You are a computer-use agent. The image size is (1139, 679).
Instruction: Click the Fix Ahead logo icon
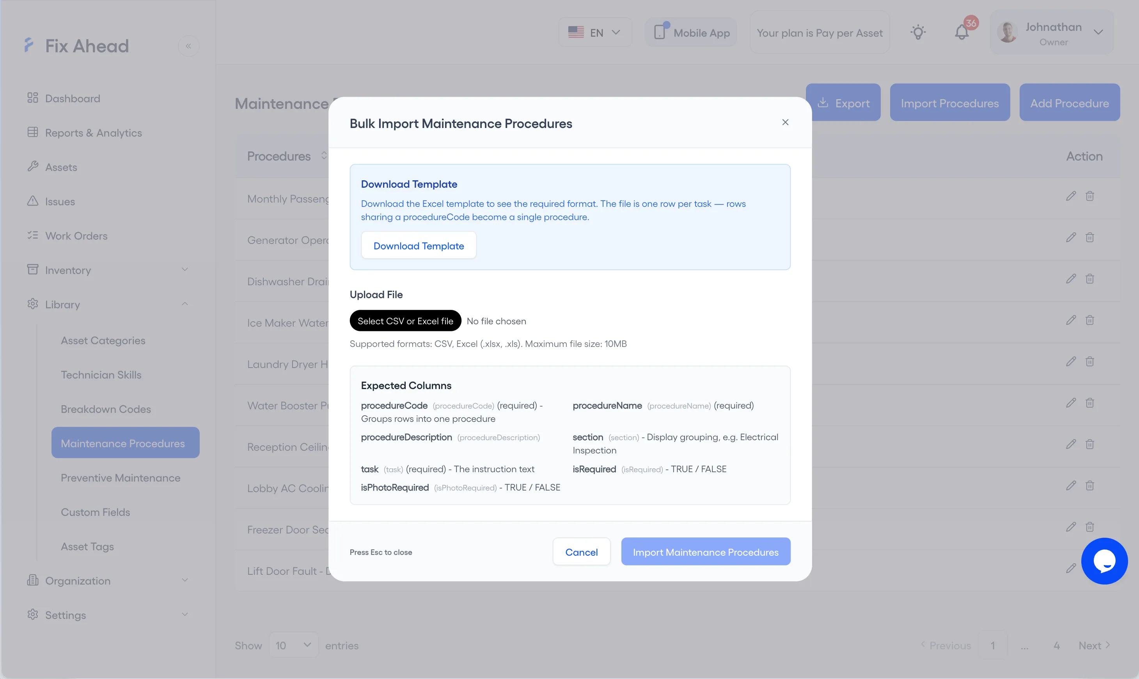pyautogui.click(x=29, y=45)
